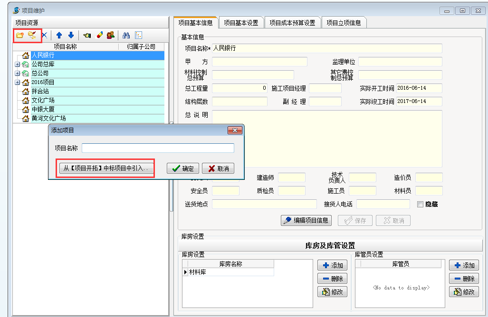Expand the 公司总库 tree node
This screenshot has height=317, width=488.
tap(17, 65)
